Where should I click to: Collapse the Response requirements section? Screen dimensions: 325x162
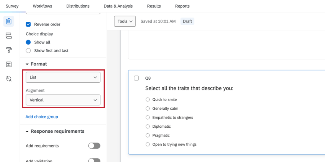27,132
